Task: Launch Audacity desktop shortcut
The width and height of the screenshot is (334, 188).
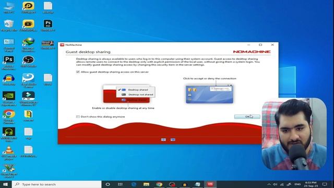Action: [9, 80]
